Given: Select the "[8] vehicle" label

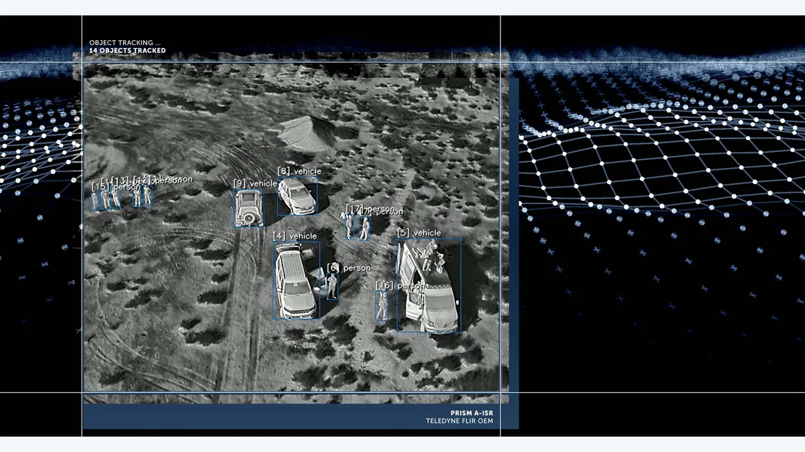Looking at the screenshot, I should point(299,171).
